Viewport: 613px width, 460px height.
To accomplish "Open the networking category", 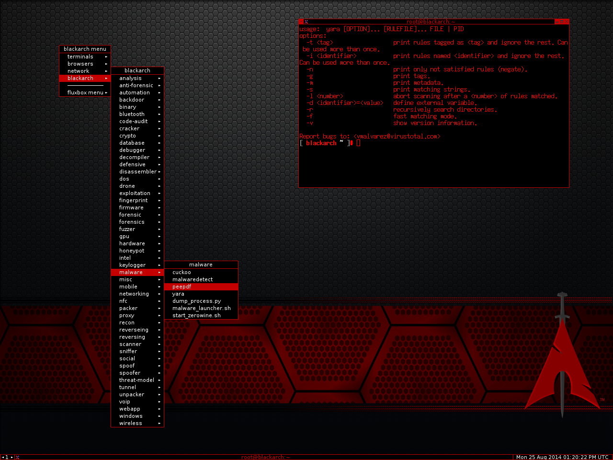I will click(x=137, y=294).
